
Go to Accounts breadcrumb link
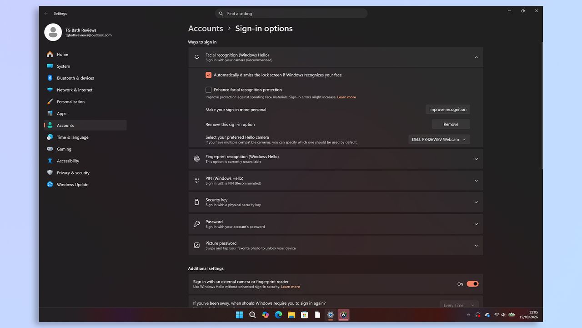coord(206,28)
